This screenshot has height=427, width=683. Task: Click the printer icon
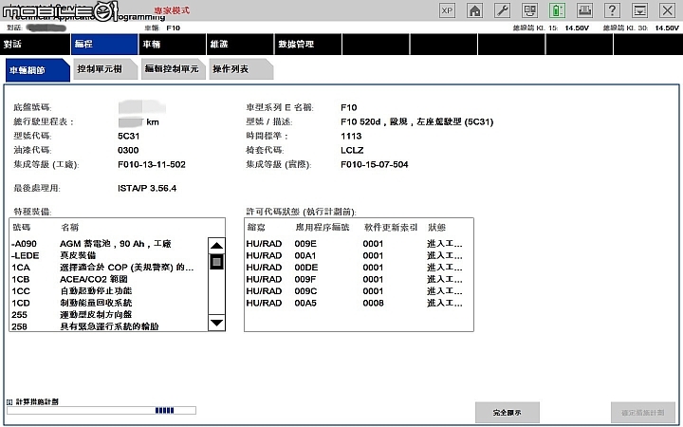pos(584,10)
